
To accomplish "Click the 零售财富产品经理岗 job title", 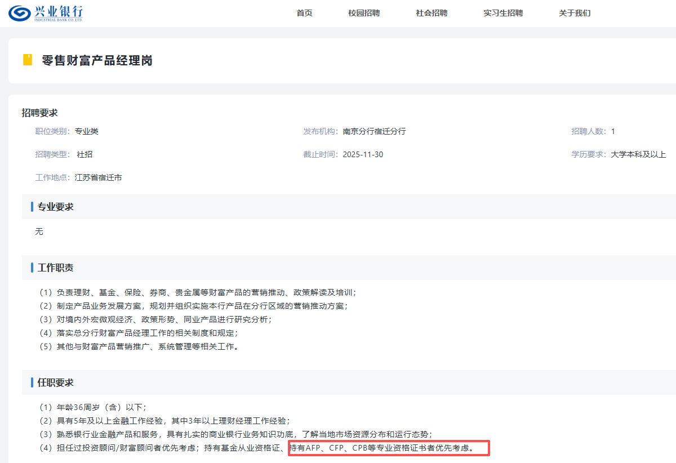I will 97,60.
